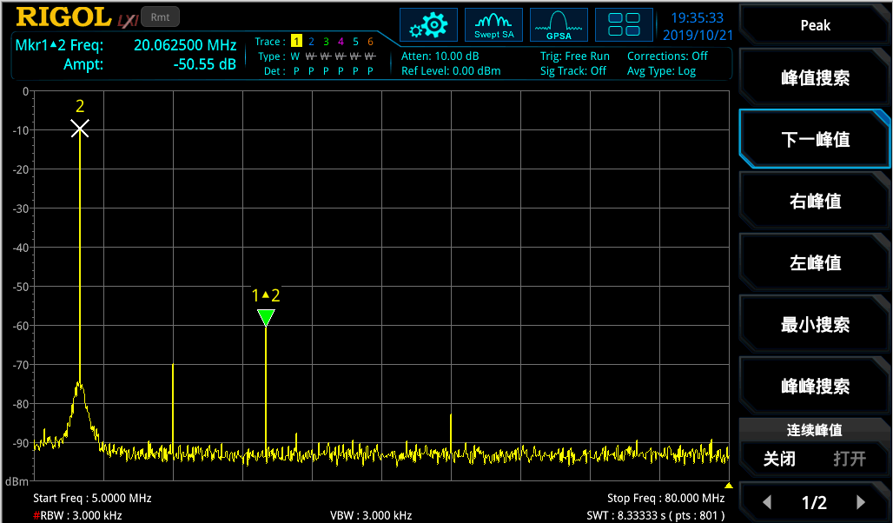Viewport: 893px width, 523px height.
Task: Go to next menu page arrow
Action: 861,502
